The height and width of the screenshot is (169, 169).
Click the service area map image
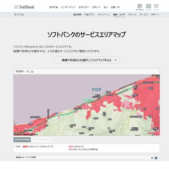(86, 105)
